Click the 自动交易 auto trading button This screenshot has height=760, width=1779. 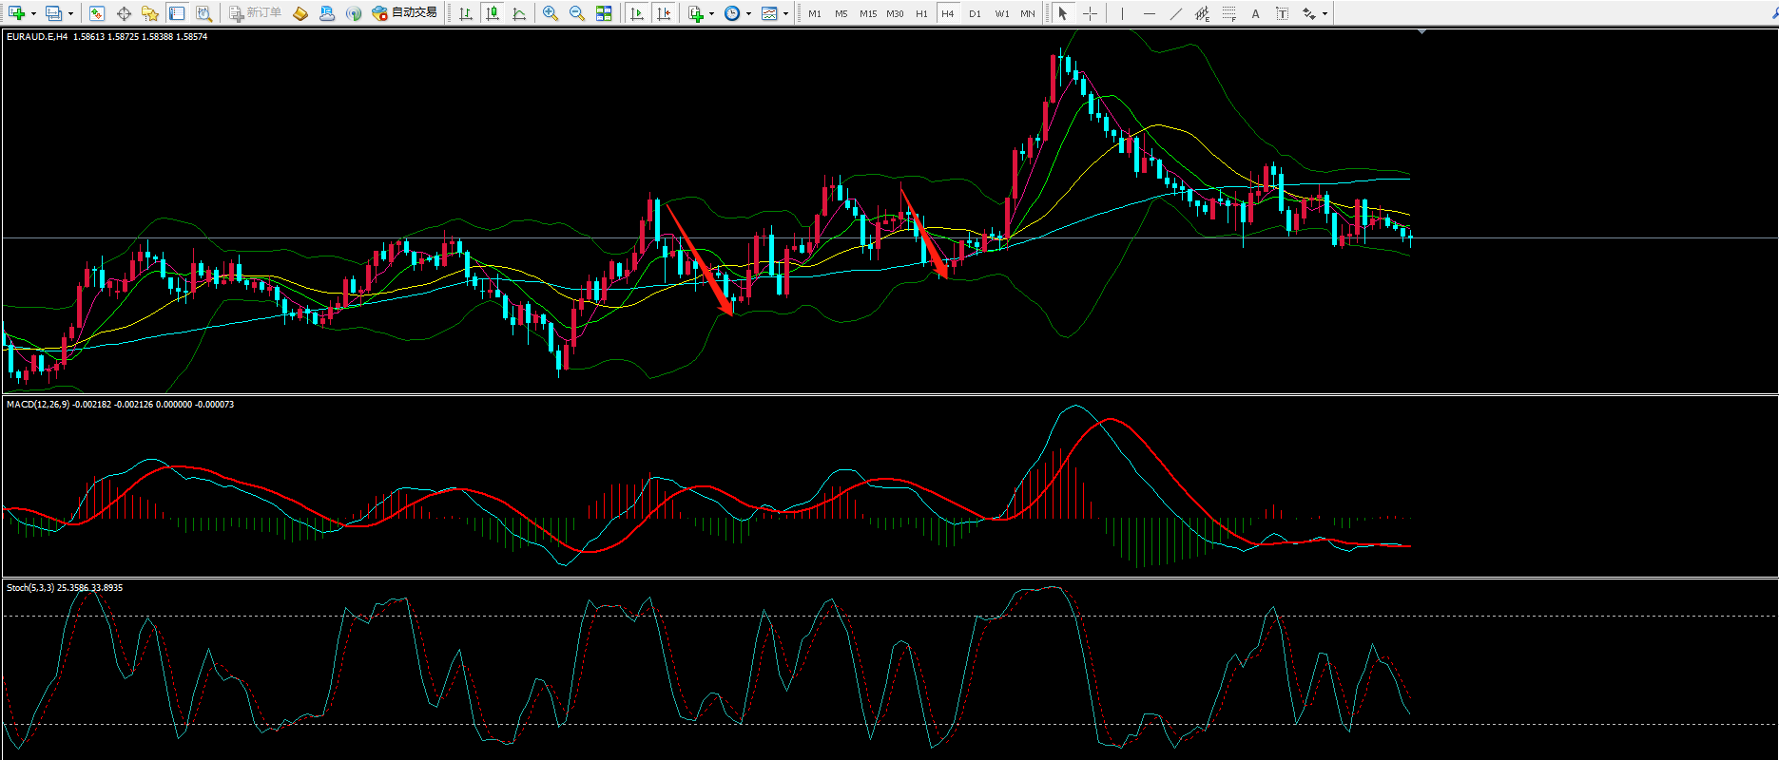(x=405, y=13)
